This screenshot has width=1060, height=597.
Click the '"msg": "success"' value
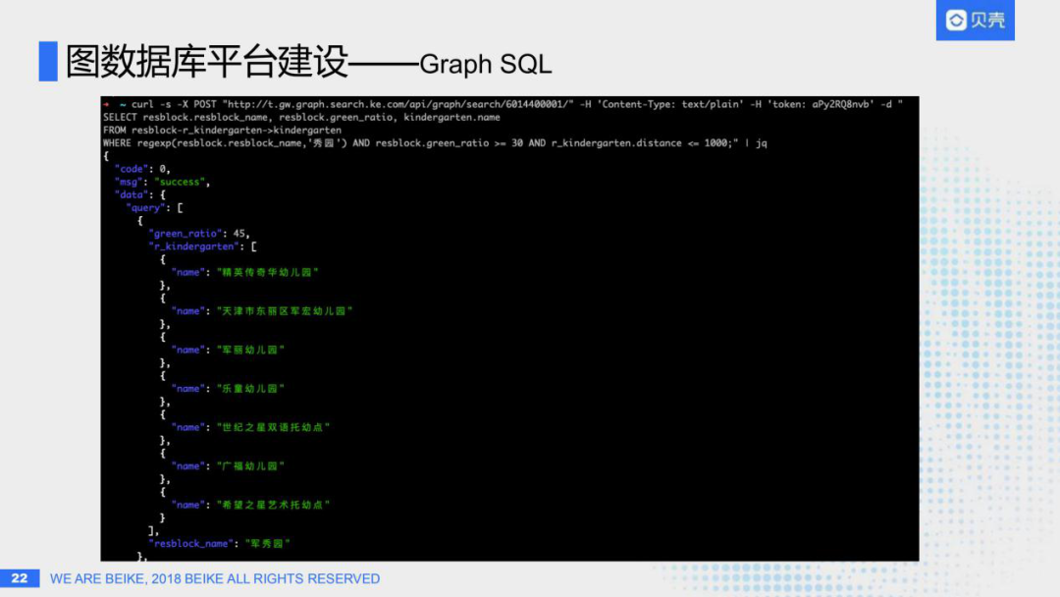pos(180,182)
